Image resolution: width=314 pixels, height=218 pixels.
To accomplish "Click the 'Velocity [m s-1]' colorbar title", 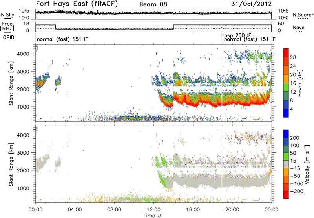I will (x=307, y=164).
